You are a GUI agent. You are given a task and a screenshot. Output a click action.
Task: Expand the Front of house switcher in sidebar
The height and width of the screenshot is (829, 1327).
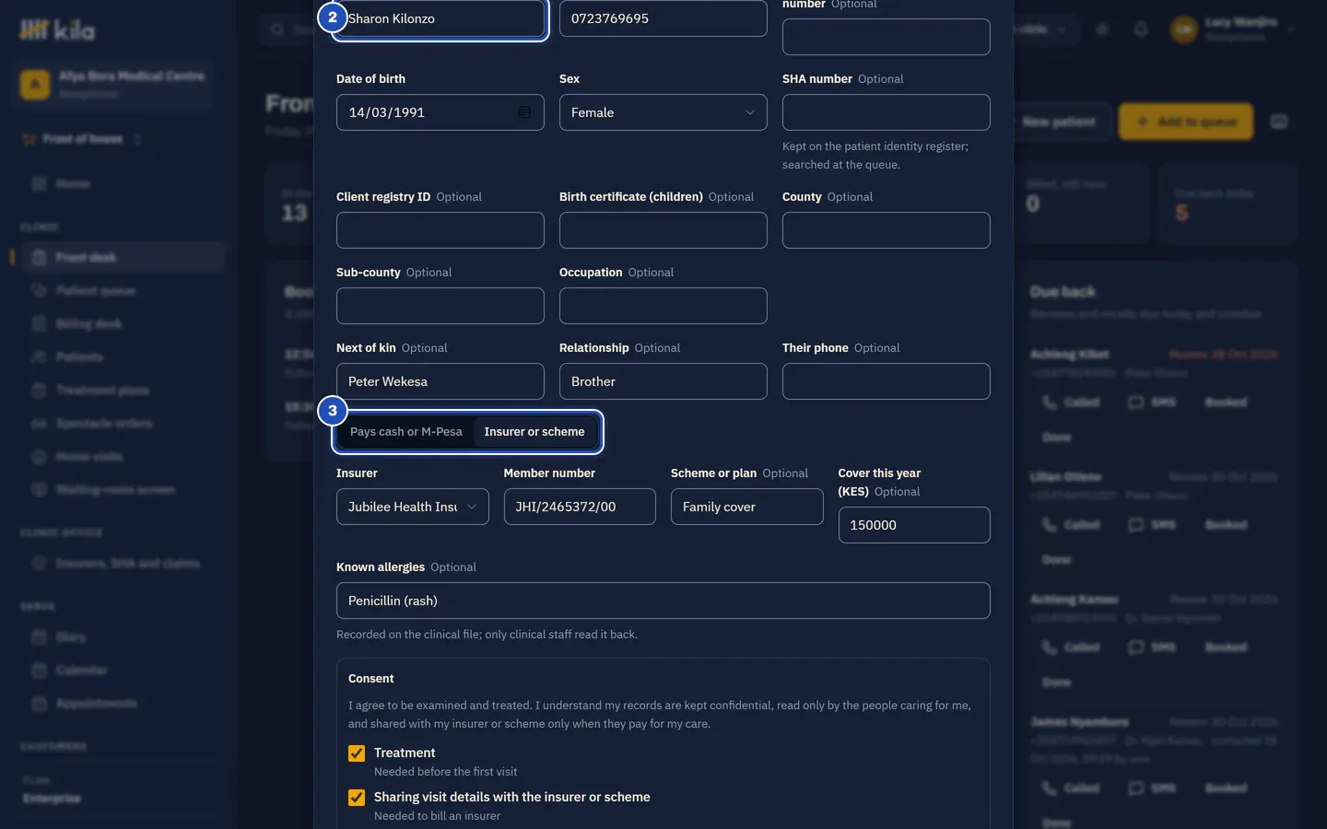pos(82,139)
